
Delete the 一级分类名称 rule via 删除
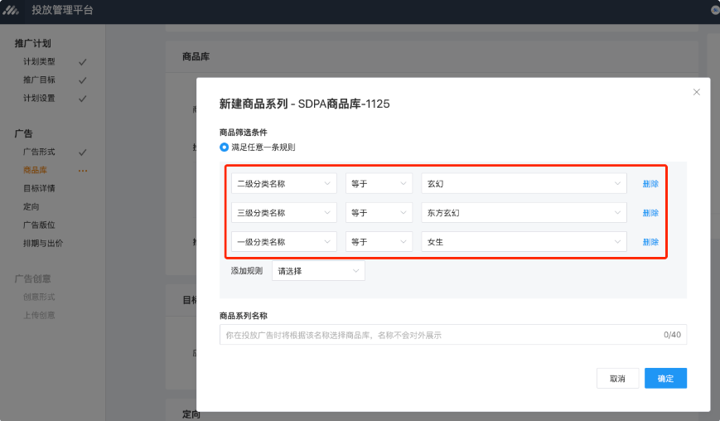click(650, 242)
